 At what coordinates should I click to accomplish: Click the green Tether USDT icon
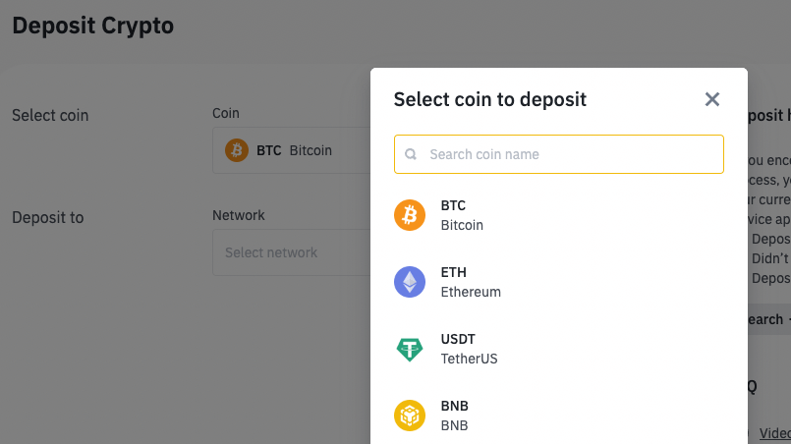[x=410, y=349]
